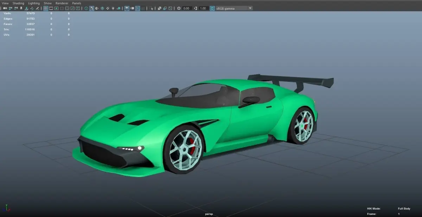Click the Textured checkerboard icon
This screenshot has width=422, height=217.
pos(108,8)
